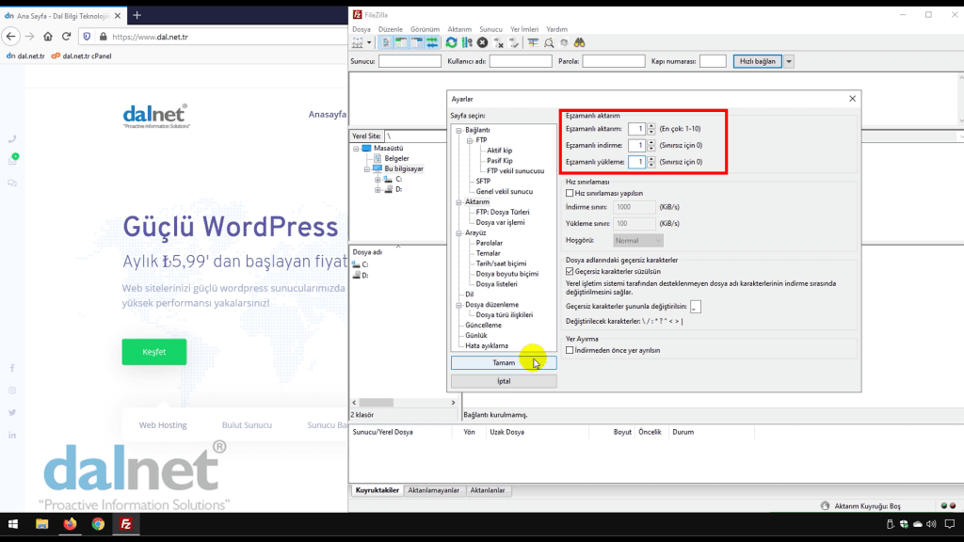Enable 'Hız sınırlaması yapılsın' checkbox
This screenshot has height=542, width=964.
point(570,193)
